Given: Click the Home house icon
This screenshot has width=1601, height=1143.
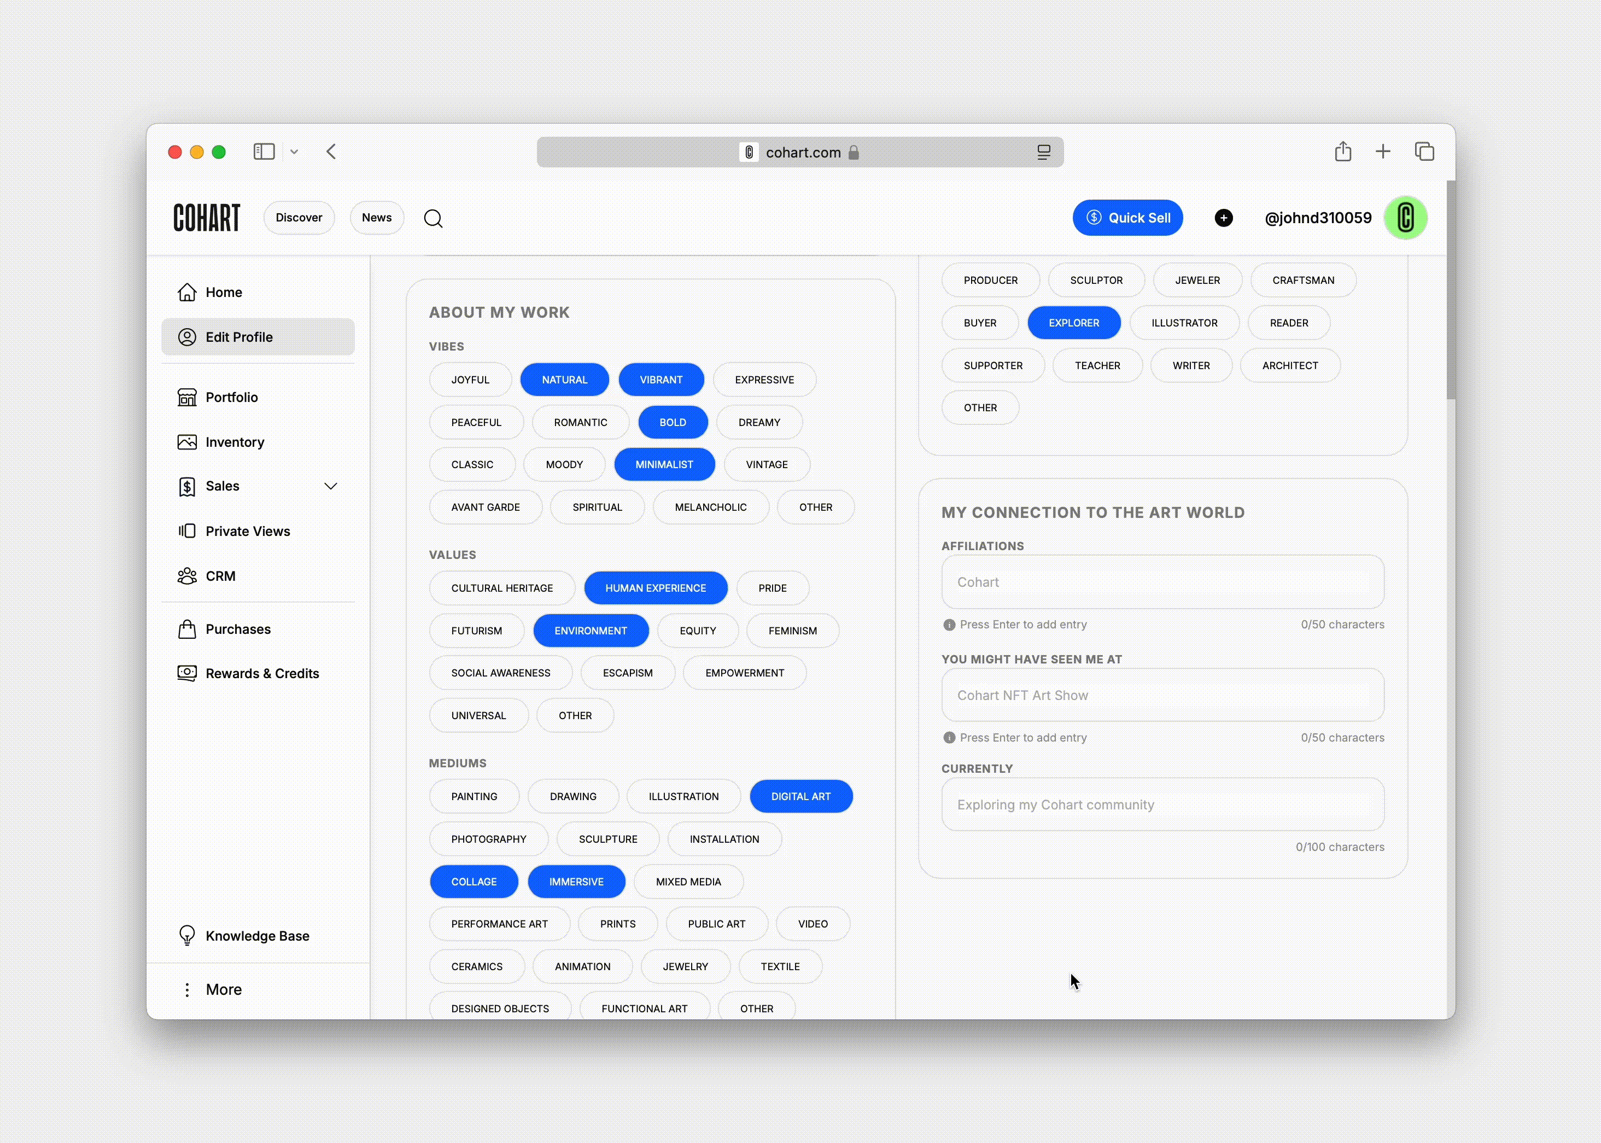Looking at the screenshot, I should 187,292.
